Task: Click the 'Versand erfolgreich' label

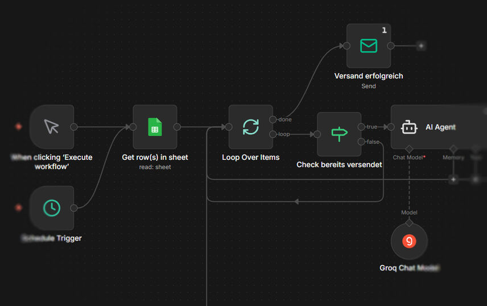Action: [x=369, y=76]
